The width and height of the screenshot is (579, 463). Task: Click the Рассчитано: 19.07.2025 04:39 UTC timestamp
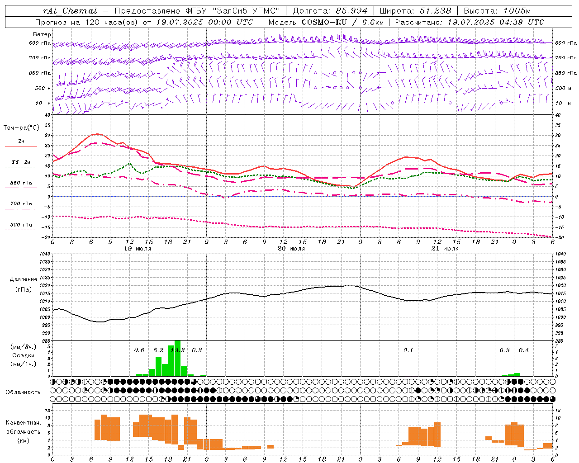[470, 22]
